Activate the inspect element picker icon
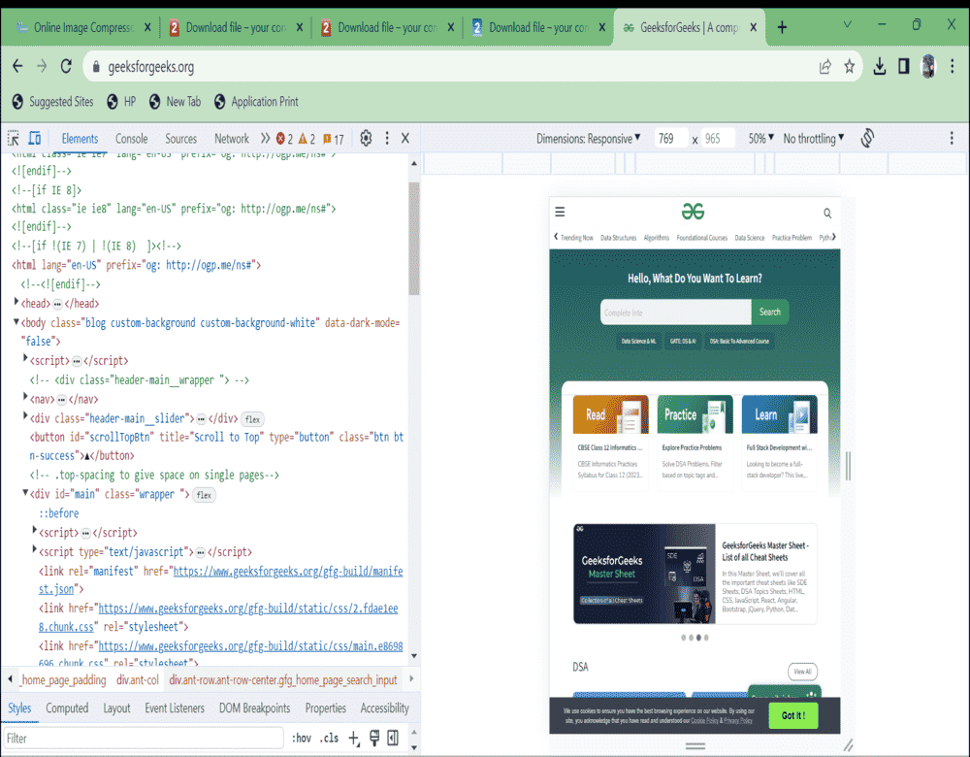The width and height of the screenshot is (970, 757). [14, 139]
